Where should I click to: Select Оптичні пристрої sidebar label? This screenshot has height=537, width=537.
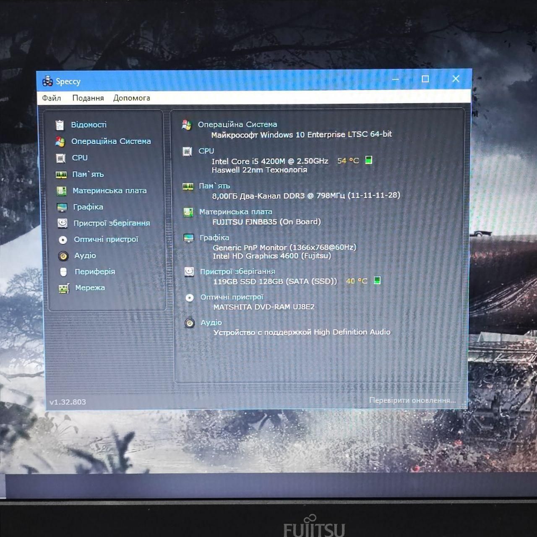(106, 239)
